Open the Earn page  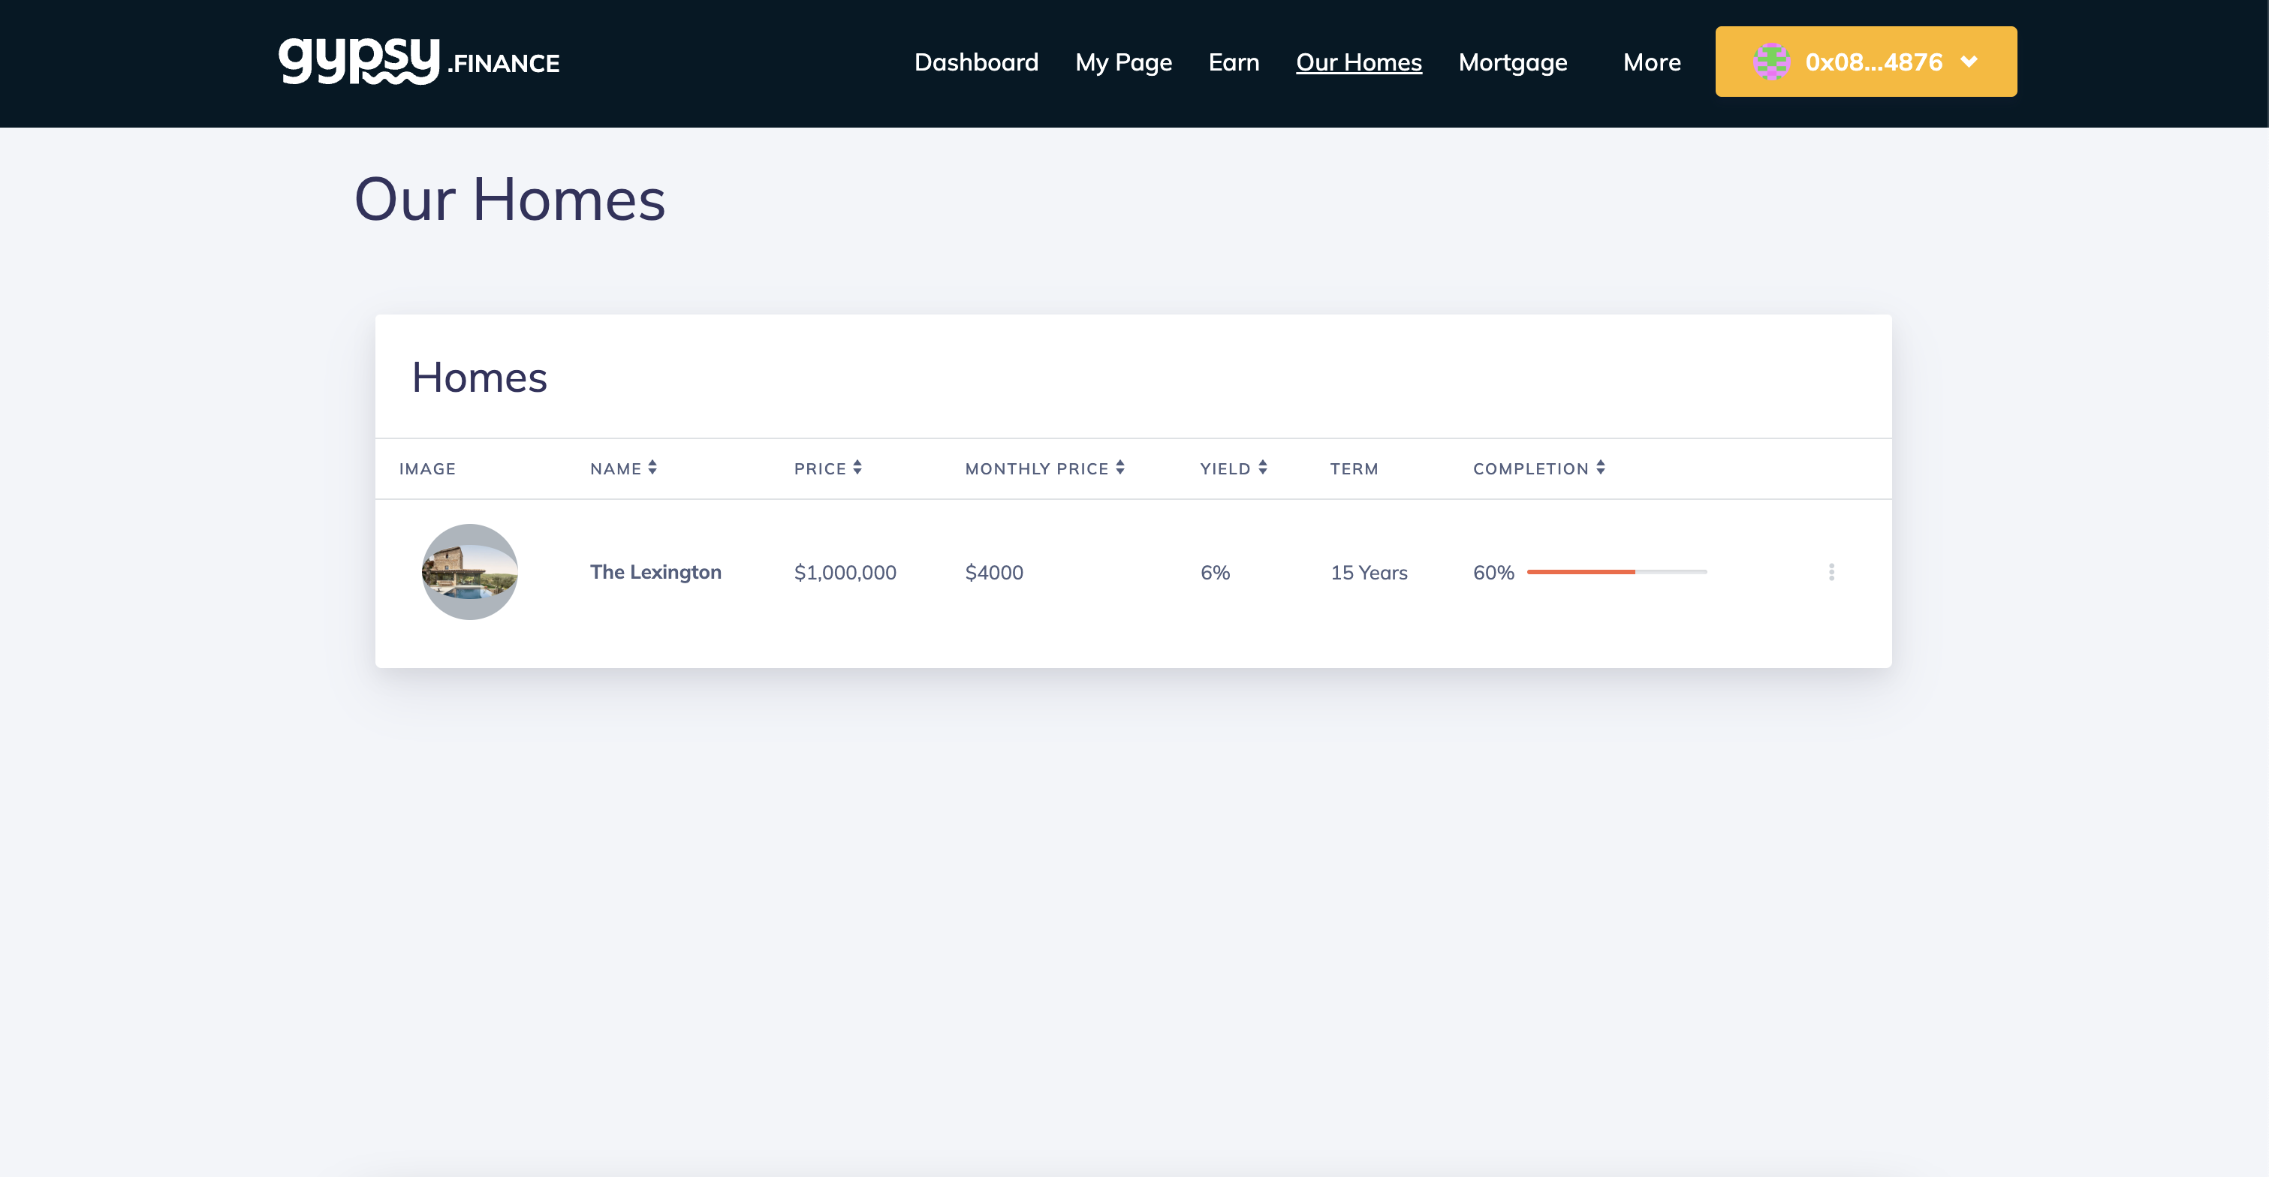click(x=1234, y=62)
